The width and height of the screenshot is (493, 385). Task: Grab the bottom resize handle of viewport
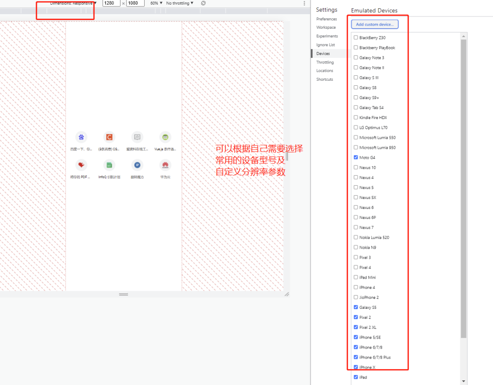point(124,295)
